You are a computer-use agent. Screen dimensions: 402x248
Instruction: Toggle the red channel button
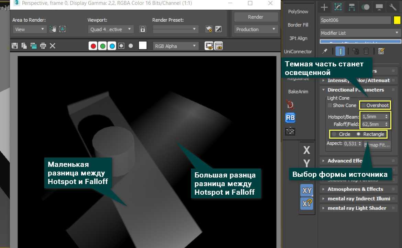pos(93,46)
